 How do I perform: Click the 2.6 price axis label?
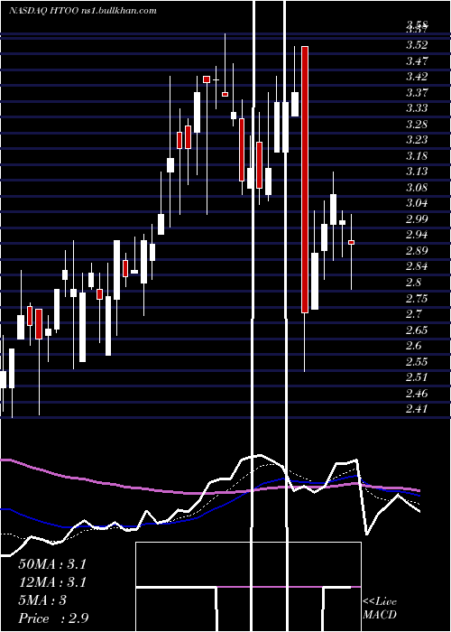click(x=413, y=345)
